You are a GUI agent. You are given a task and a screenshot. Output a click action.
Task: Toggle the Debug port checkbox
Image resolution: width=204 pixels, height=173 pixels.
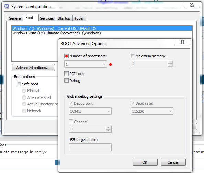(x=71, y=103)
